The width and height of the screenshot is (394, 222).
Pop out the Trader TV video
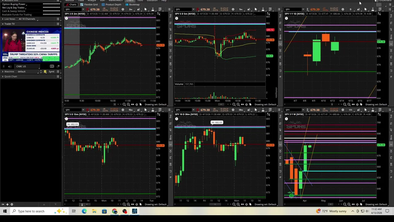(58, 66)
